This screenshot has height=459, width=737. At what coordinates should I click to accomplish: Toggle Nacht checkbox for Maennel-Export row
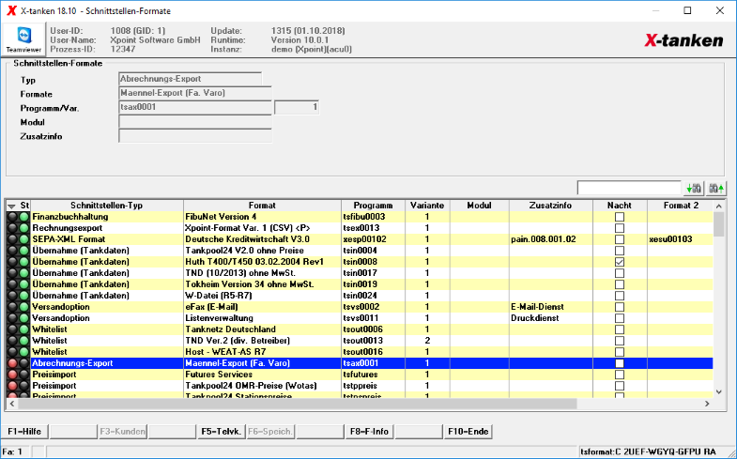[x=620, y=363]
